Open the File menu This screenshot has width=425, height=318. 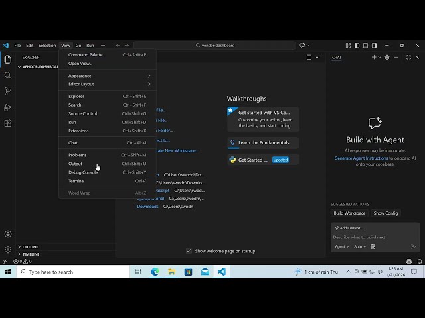18,46
